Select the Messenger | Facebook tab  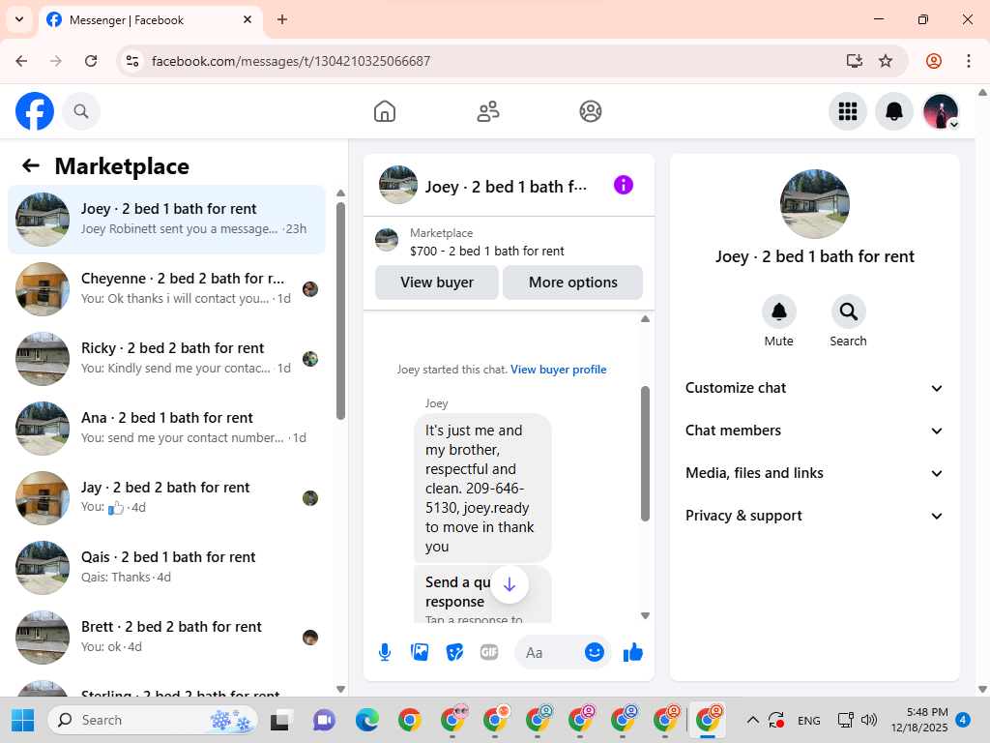click(150, 20)
